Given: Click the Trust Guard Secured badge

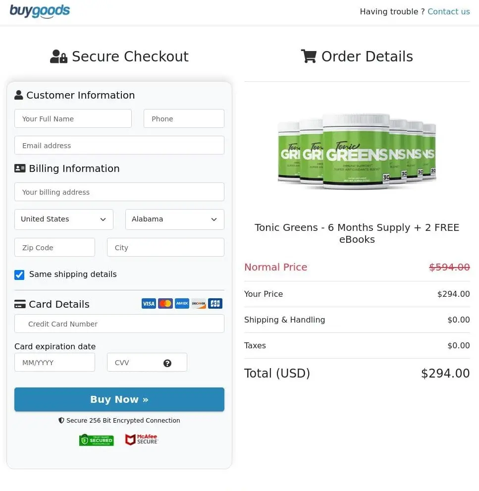Looking at the screenshot, I should (x=96, y=439).
